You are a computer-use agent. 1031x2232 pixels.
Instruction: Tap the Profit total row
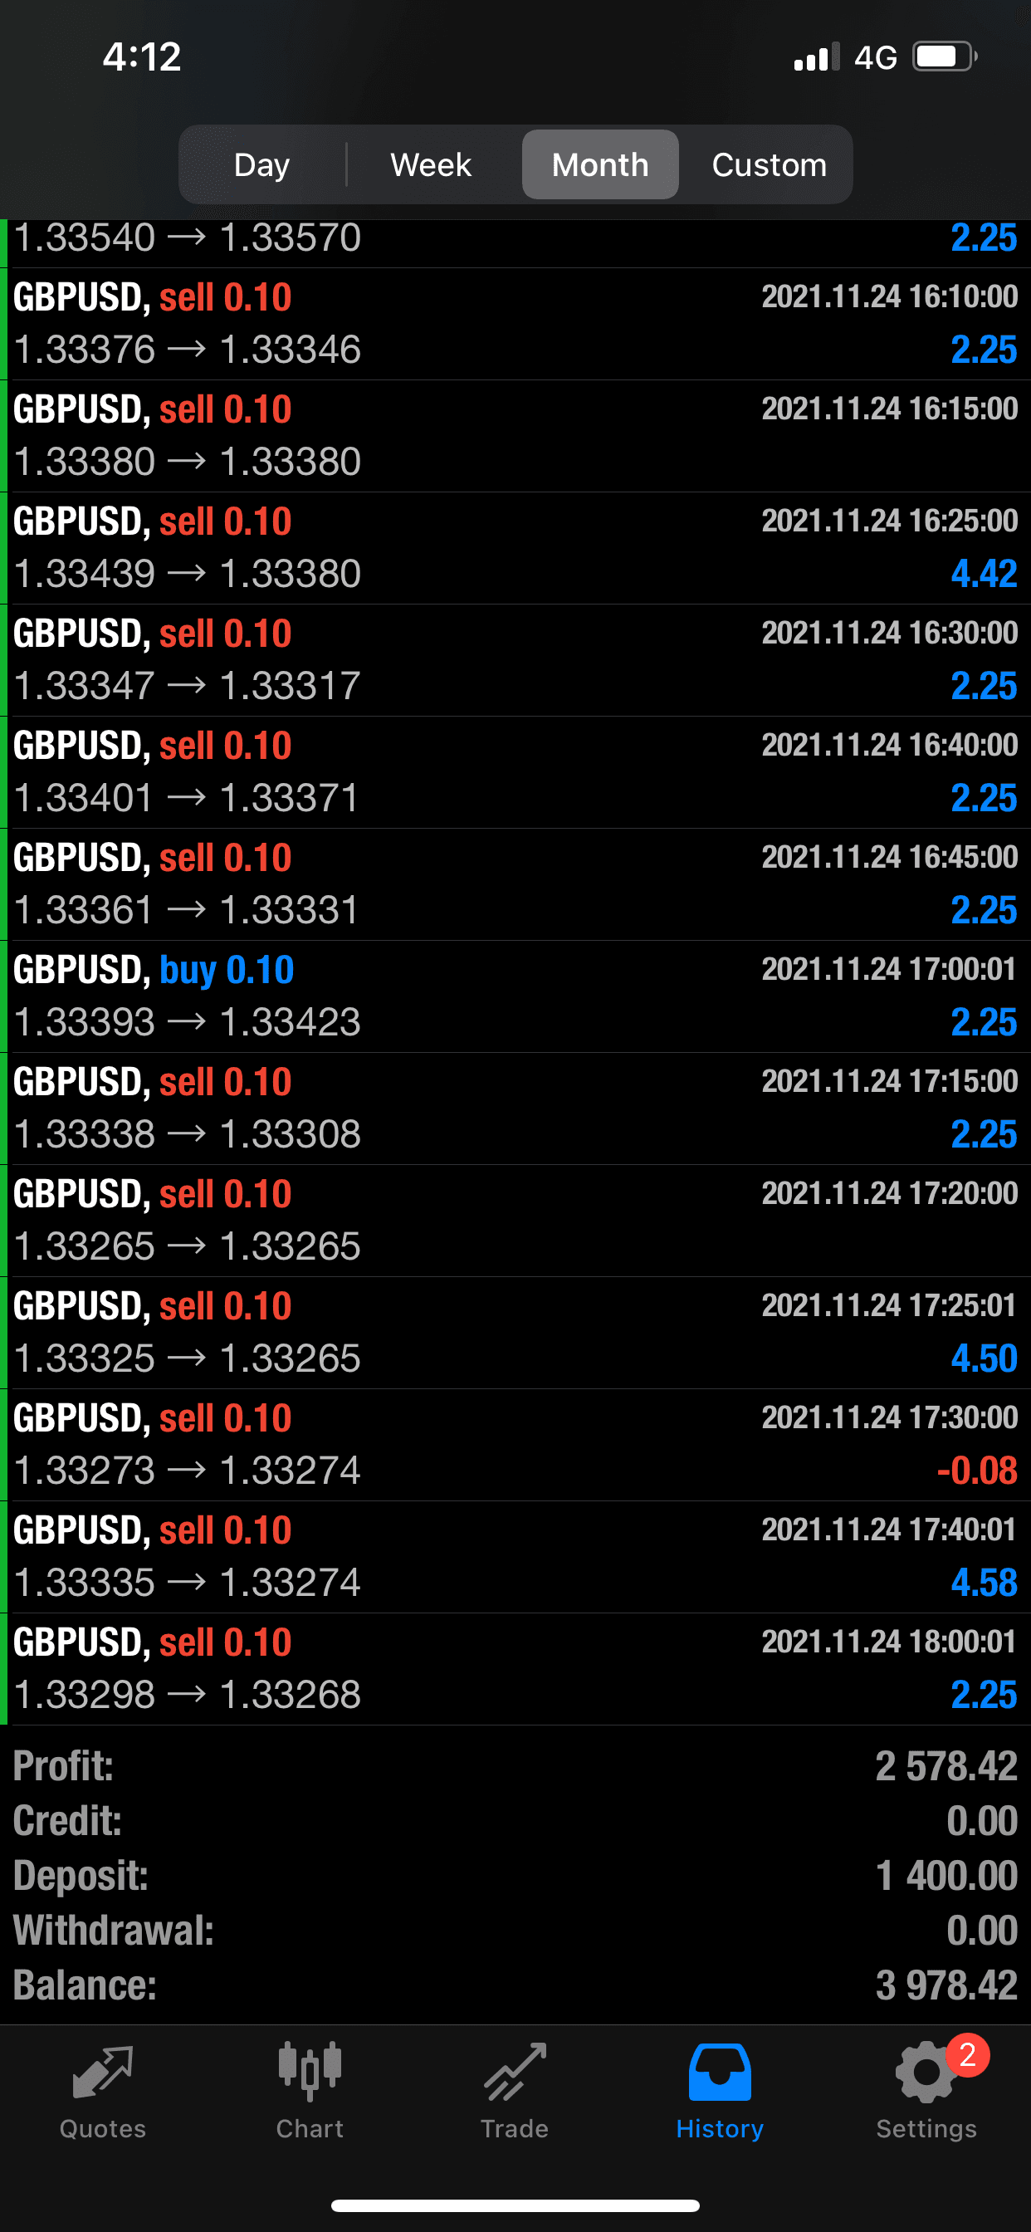515,1766
